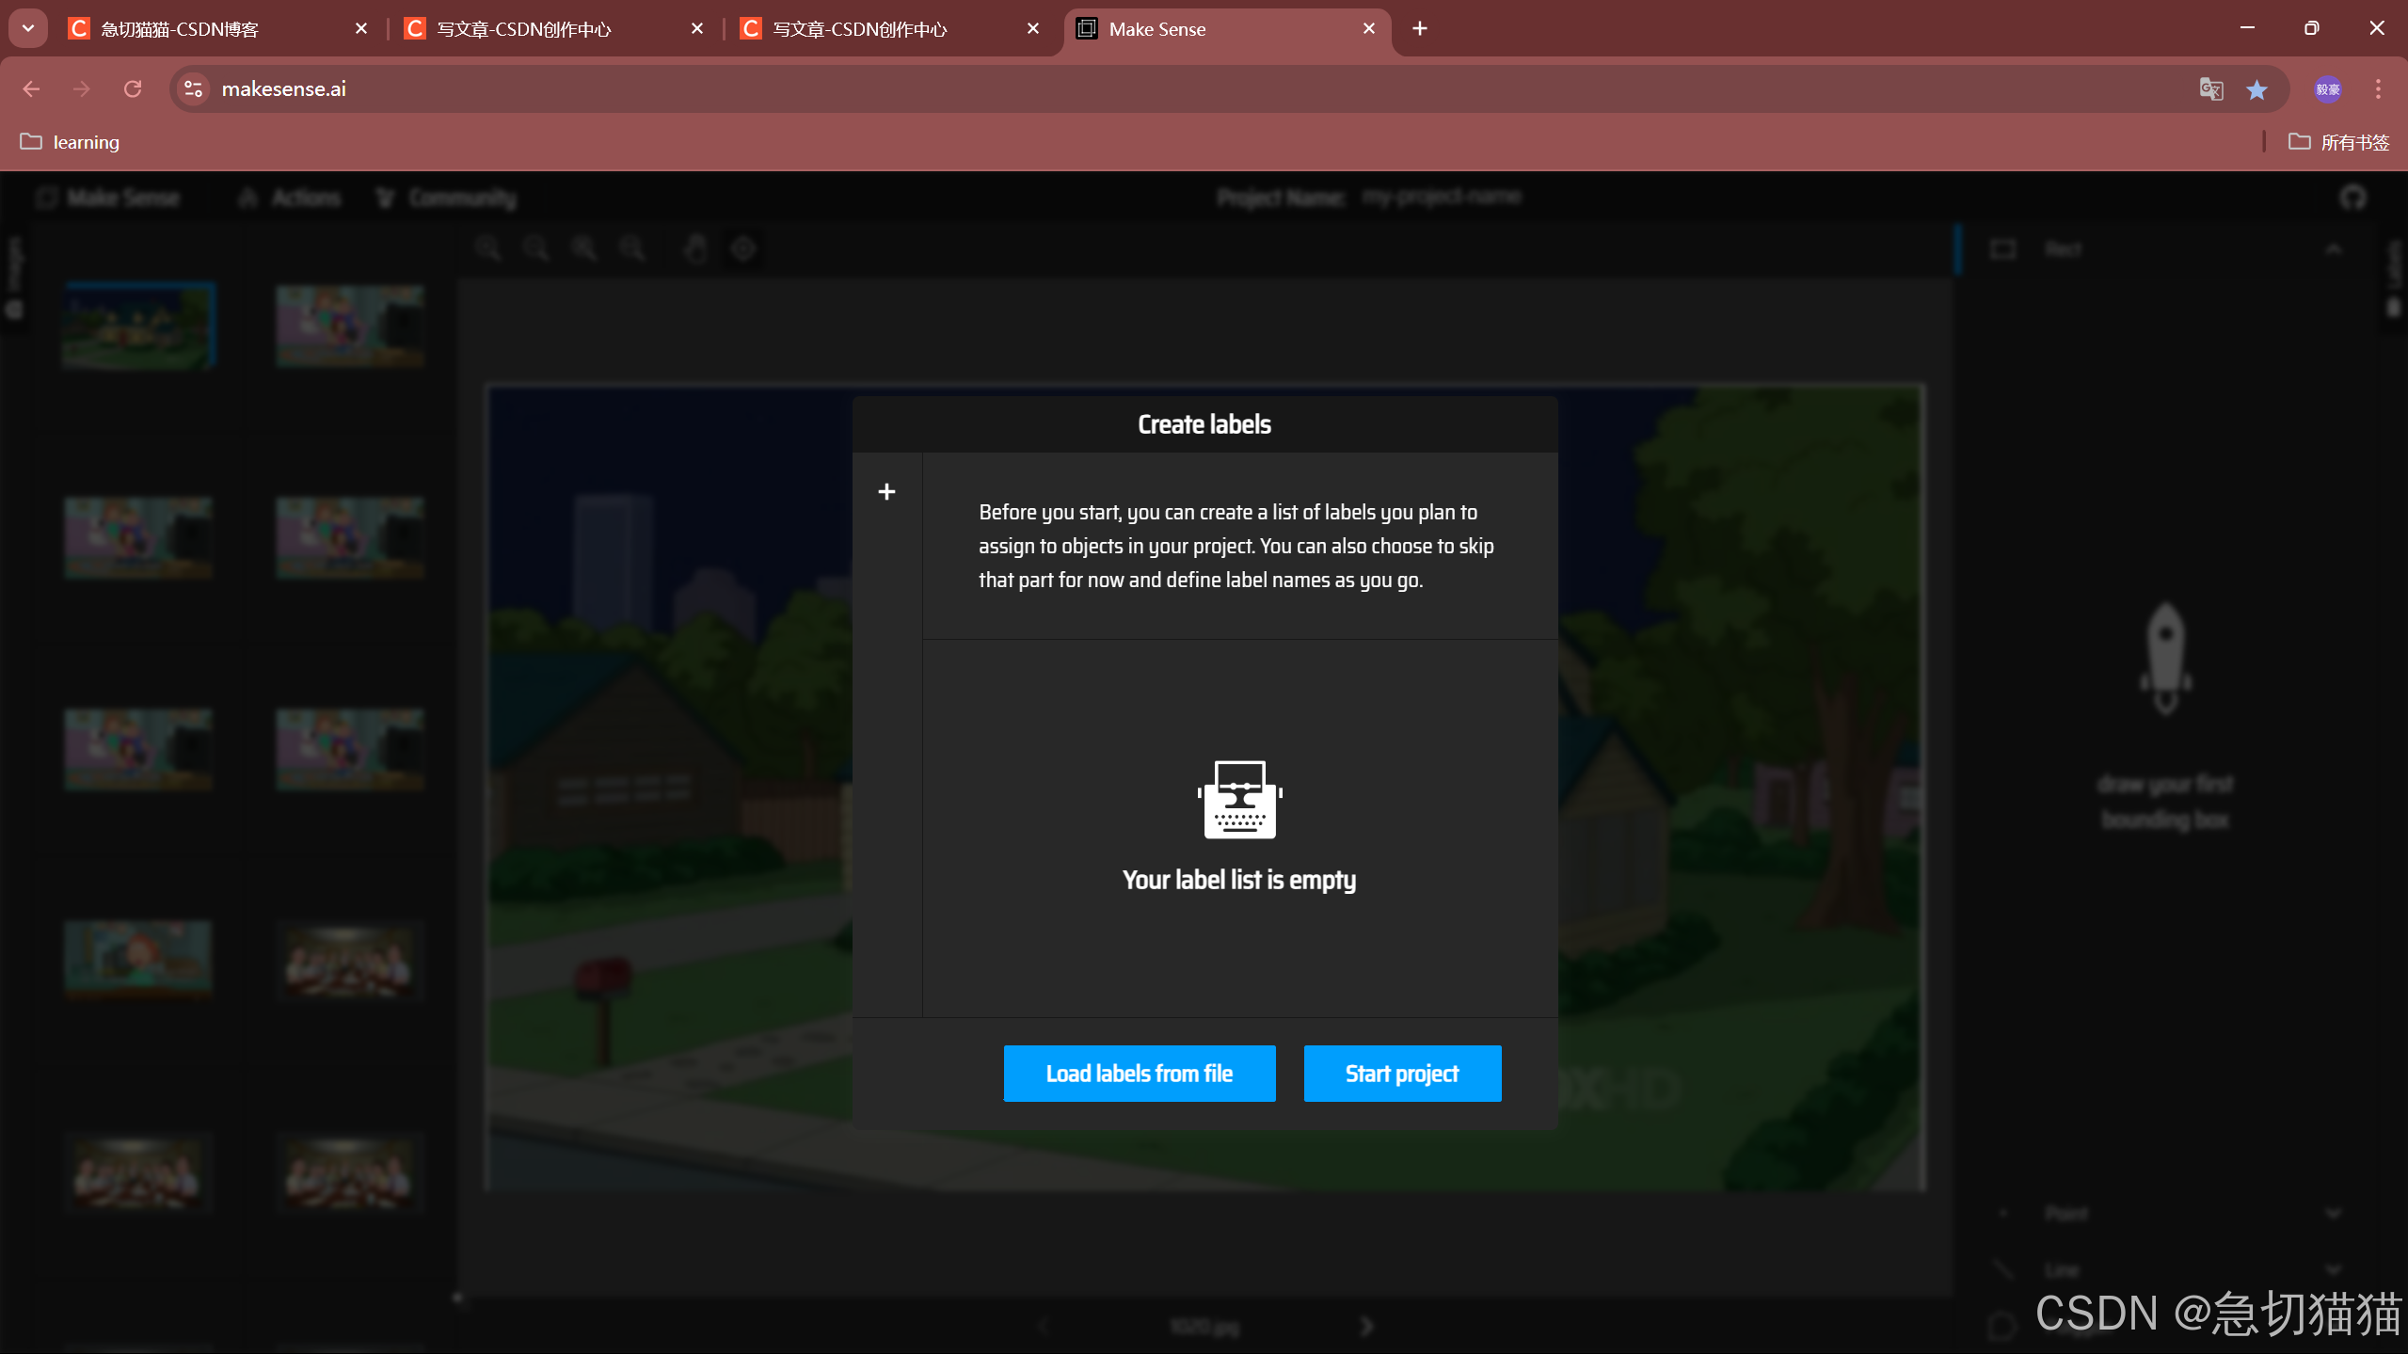Close the 急切猫猫-CSDN博客 tab

pos(360,29)
